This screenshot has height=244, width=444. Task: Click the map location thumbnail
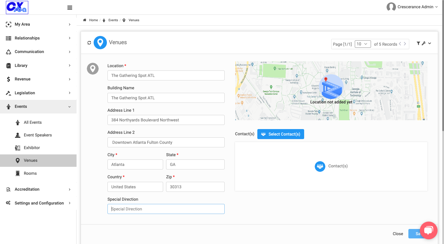[331, 91]
